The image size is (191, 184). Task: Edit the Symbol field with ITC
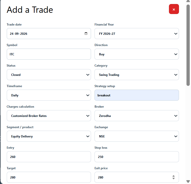pyautogui.click(x=49, y=54)
